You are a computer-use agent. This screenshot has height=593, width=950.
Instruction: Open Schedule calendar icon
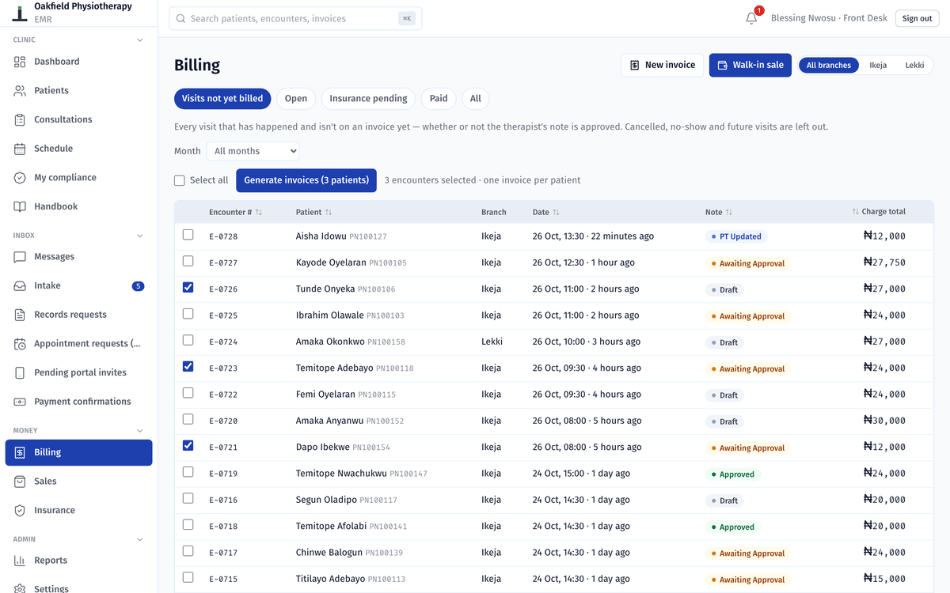click(x=20, y=149)
